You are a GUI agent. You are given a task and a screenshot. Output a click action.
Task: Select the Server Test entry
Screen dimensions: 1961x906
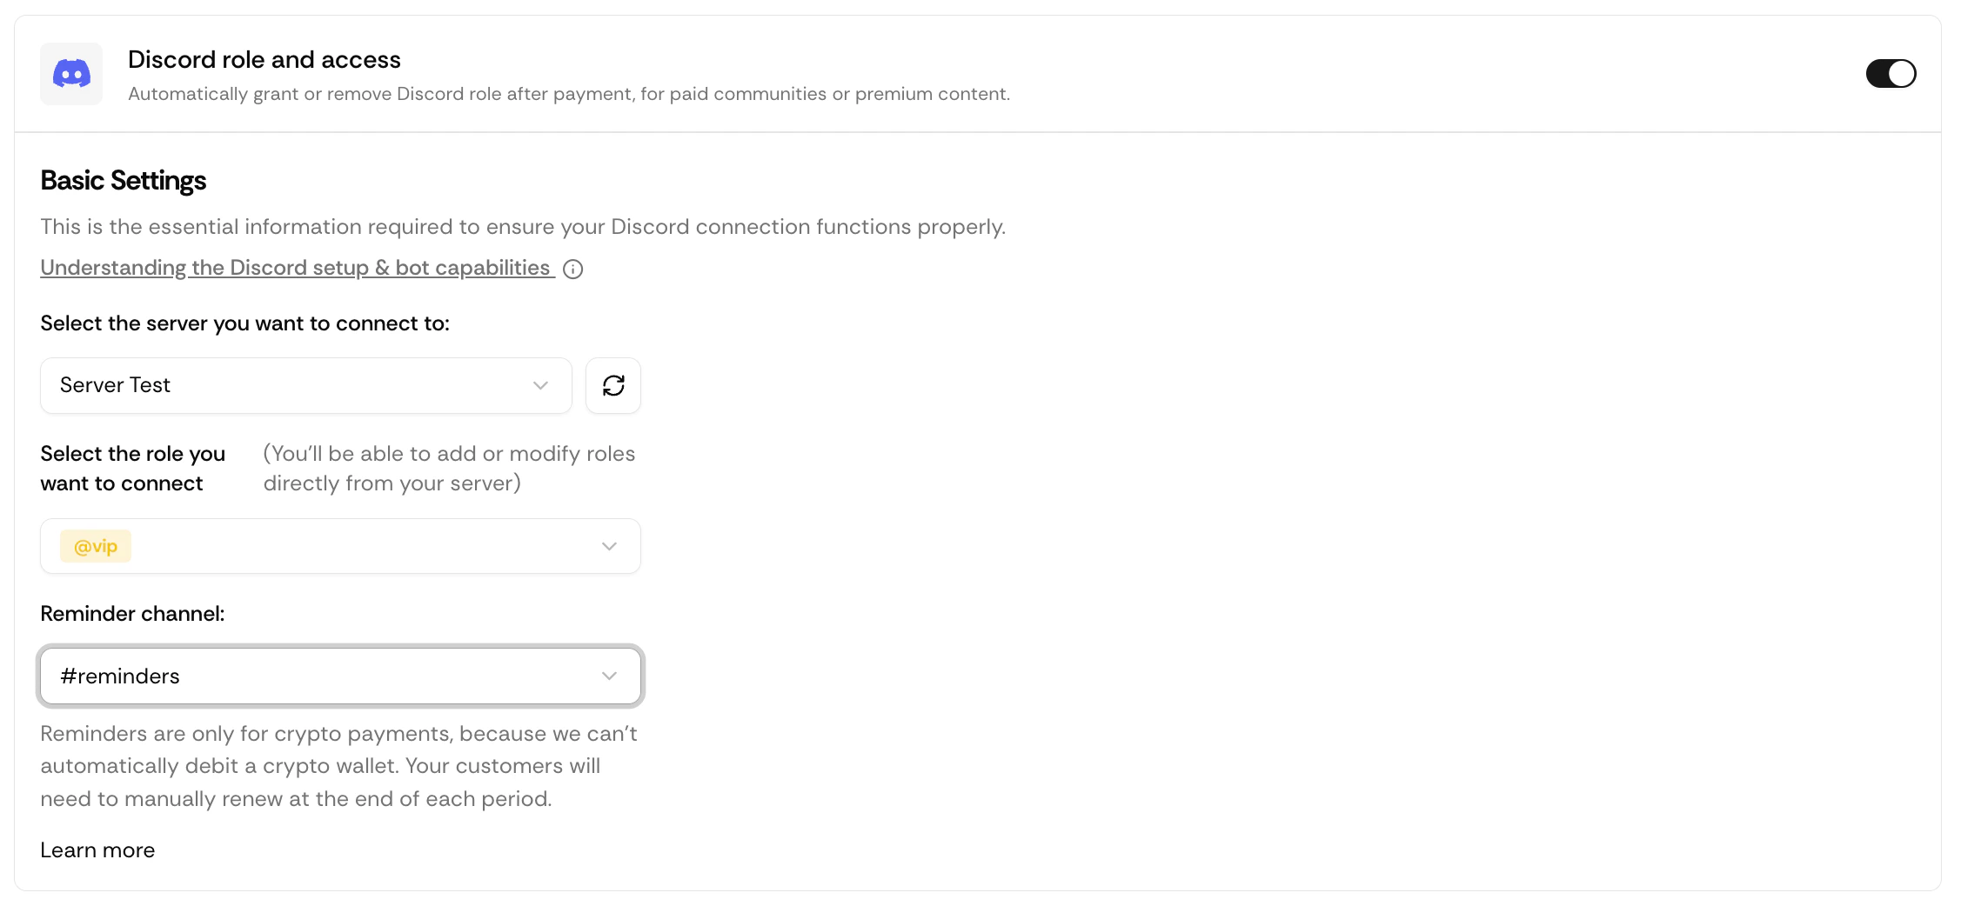pyautogui.click(x=114, y=385)
